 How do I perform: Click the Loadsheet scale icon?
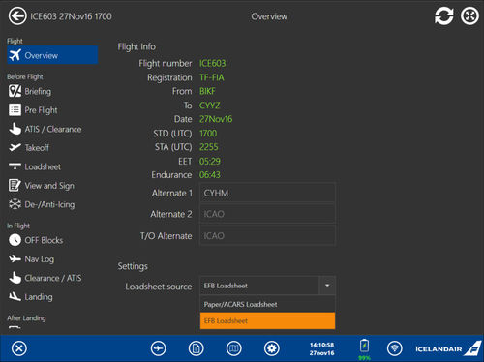(15, 166)
